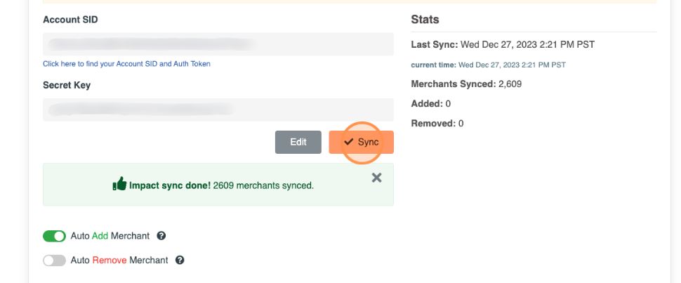Click the small current time line
Viewport: 681px width, 283px height.
click(x=488, y=65)
